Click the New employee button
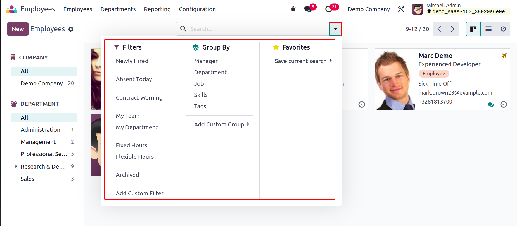 [18, 29]
